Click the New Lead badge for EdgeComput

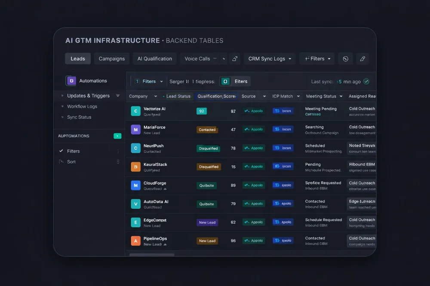pos(207,222)
